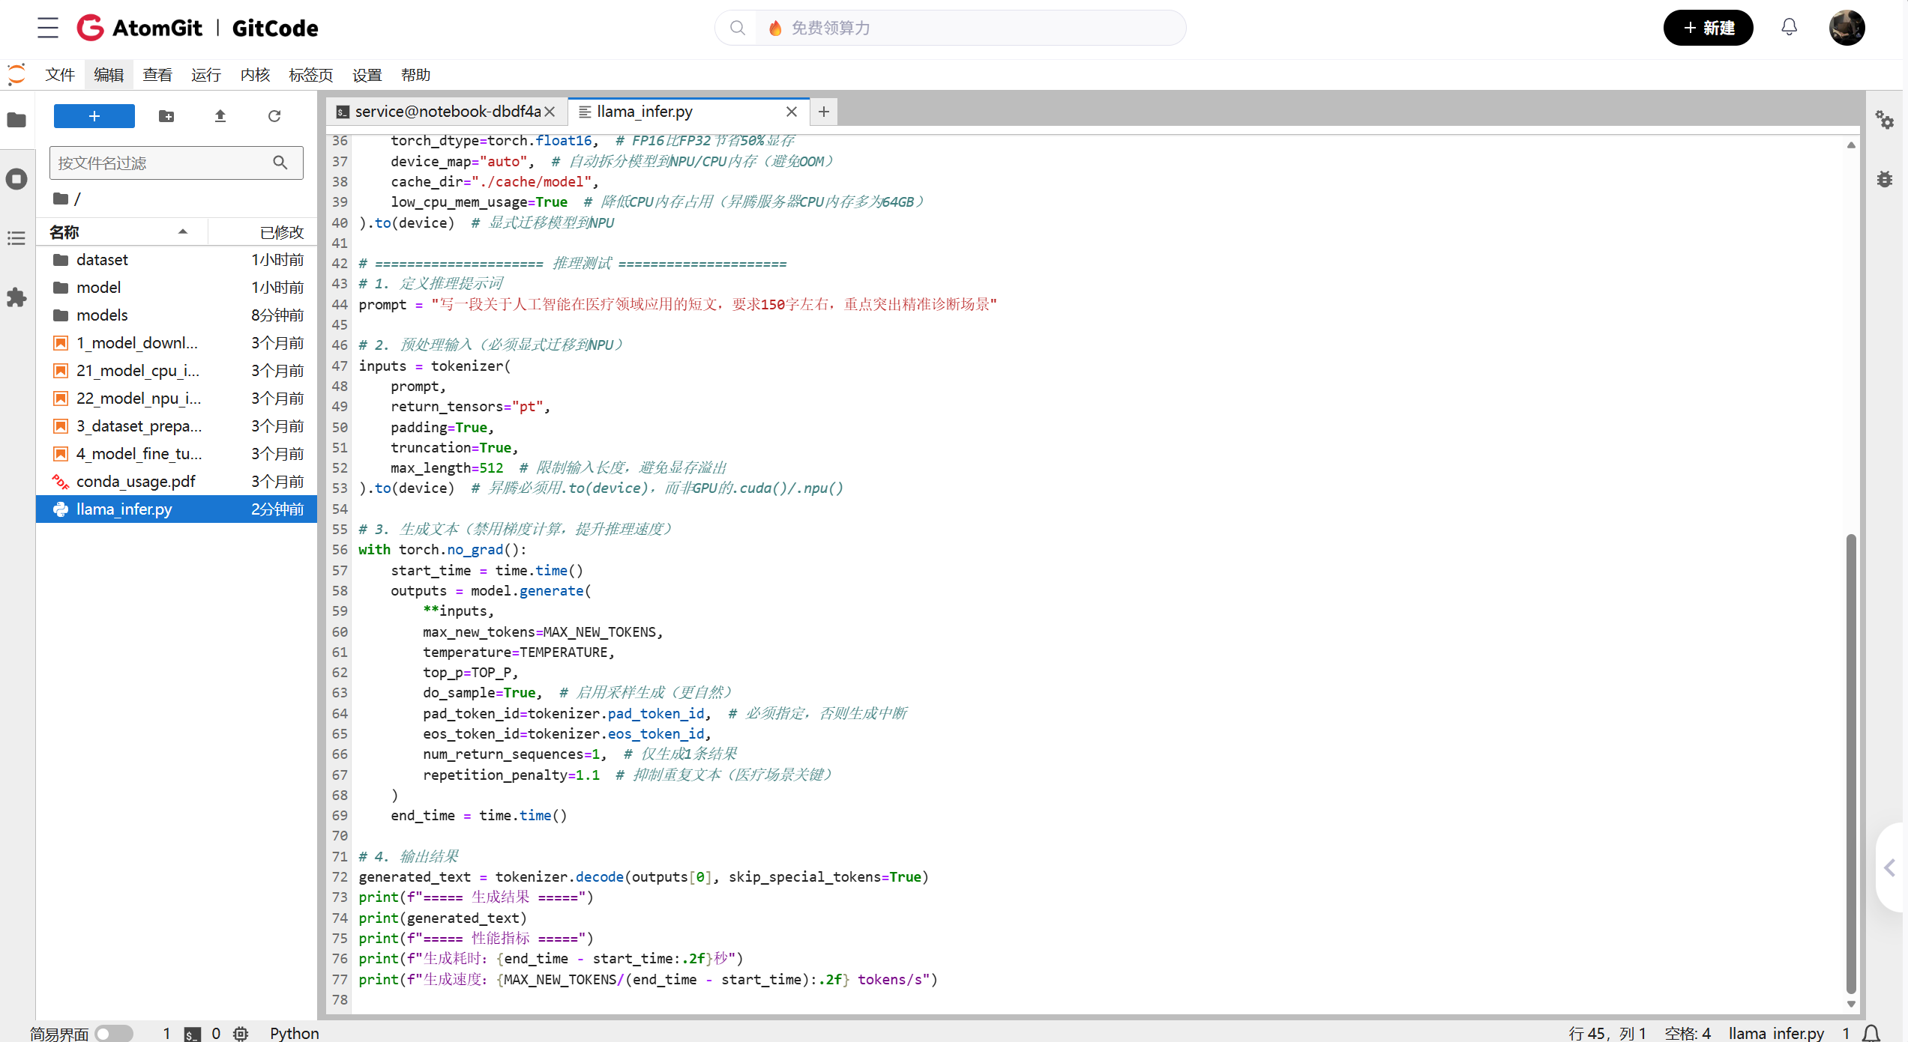Click the blue new launcher plus button
The height and width of the screenshot is (1042, 1908).
[x=94, y=116]
